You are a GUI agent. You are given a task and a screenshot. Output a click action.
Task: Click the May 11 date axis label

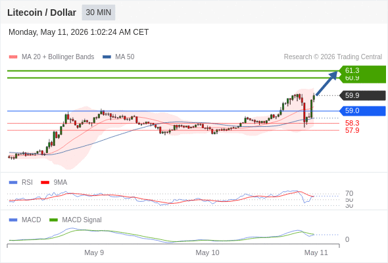(x=316, y=252)
